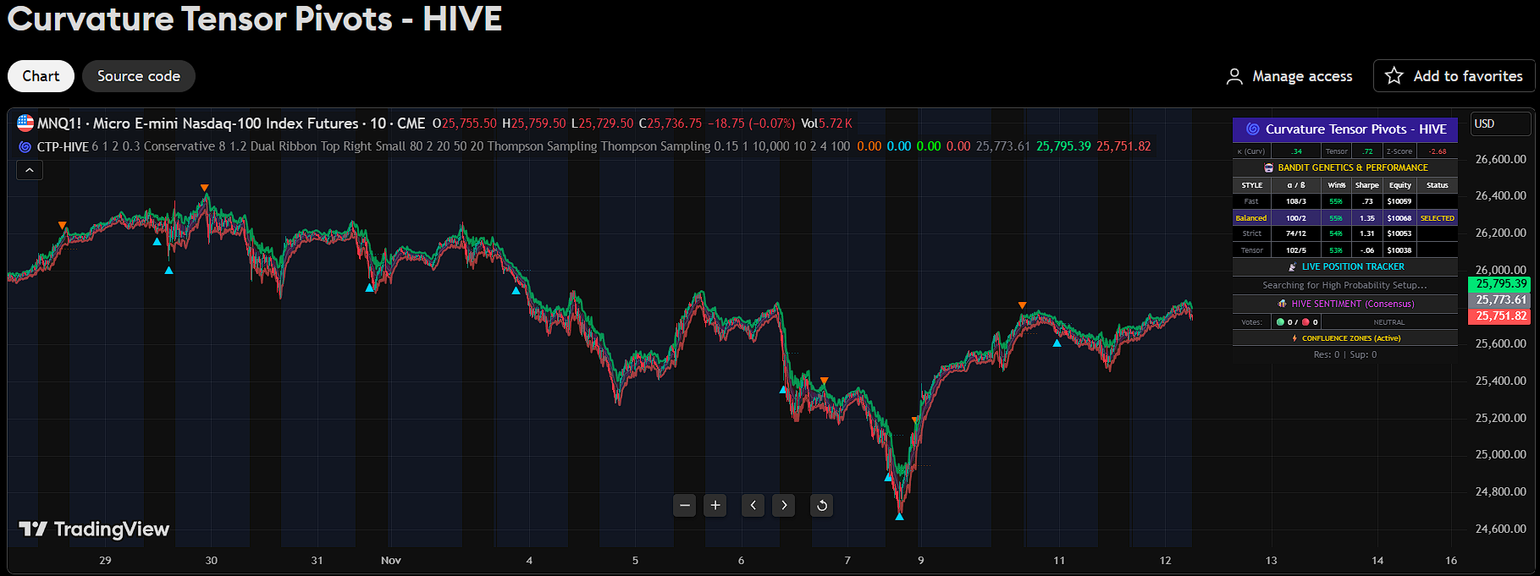Click the NEUTRAL sentiment label
The image size is (1540, 576).
1389,322
